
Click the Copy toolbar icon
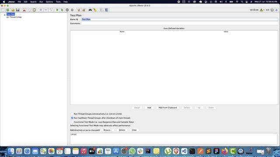click(x=29, y=10)
